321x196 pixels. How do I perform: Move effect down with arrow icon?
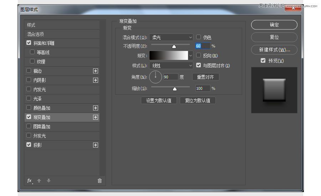pyautogui.click(x=49, y=180)
